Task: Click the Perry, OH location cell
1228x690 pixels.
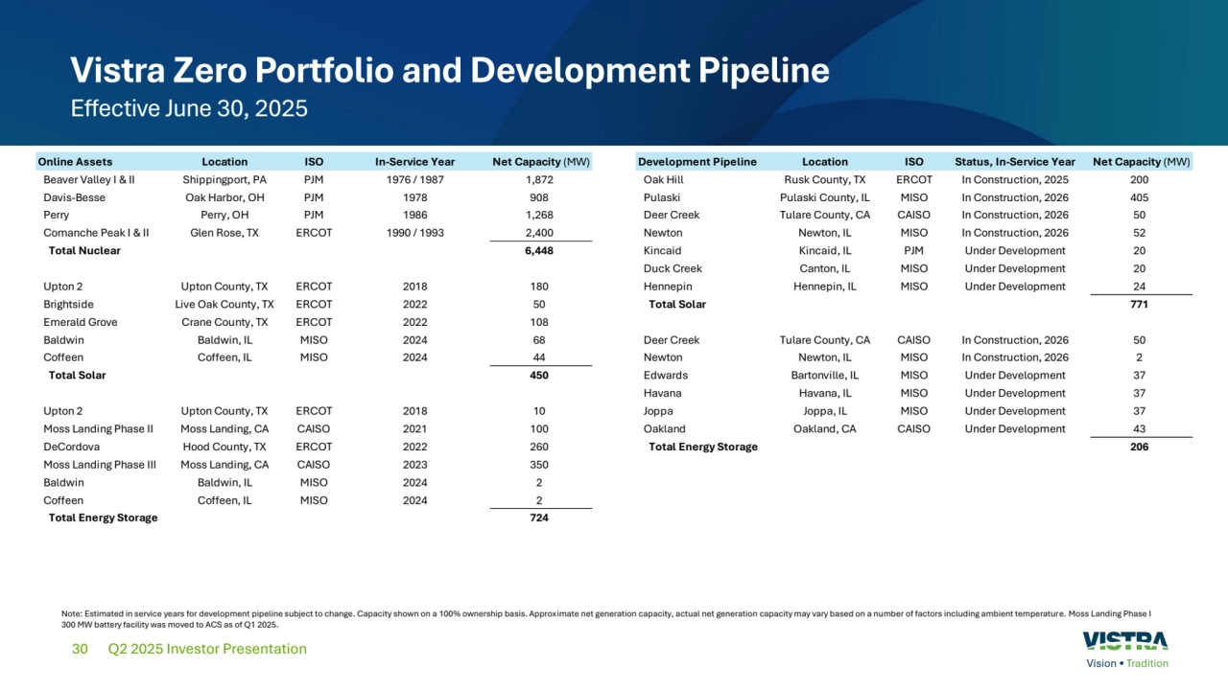Action: click(224, 216)
